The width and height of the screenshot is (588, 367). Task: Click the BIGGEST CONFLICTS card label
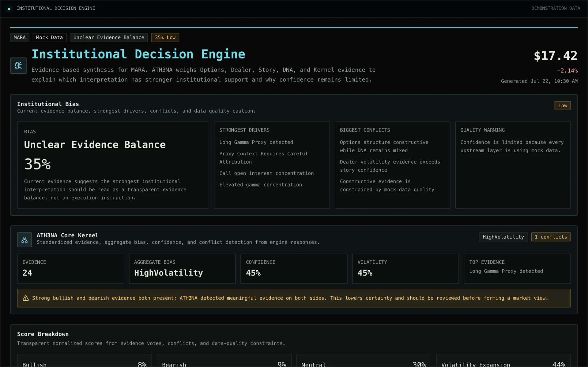click(x=365, y=130)
